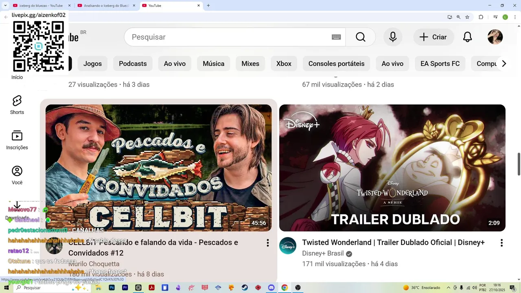
Task: Open Discord from the taskbar
Action: point(271,288)
